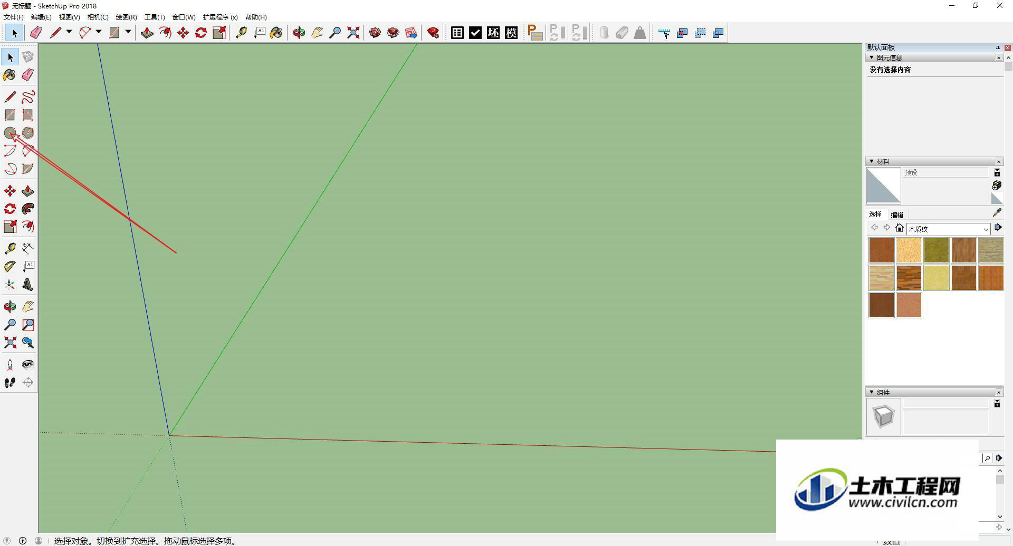Choose the Section Plane tool
This screenshot has width=1013, height=546.
(x=28, y=383)
